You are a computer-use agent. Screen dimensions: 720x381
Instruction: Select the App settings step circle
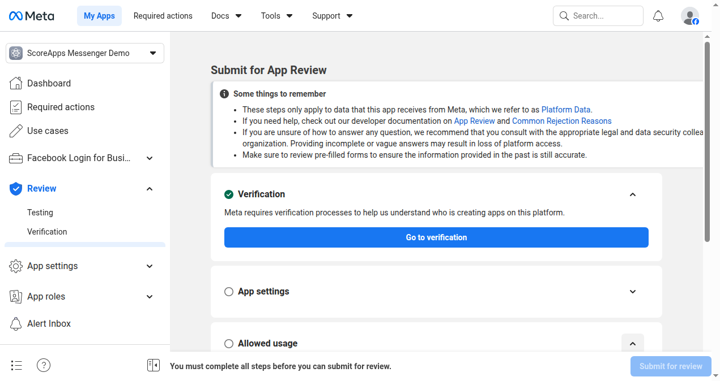coord(229,292)
